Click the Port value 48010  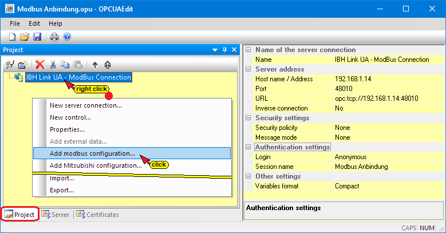(x=344, y=89)
